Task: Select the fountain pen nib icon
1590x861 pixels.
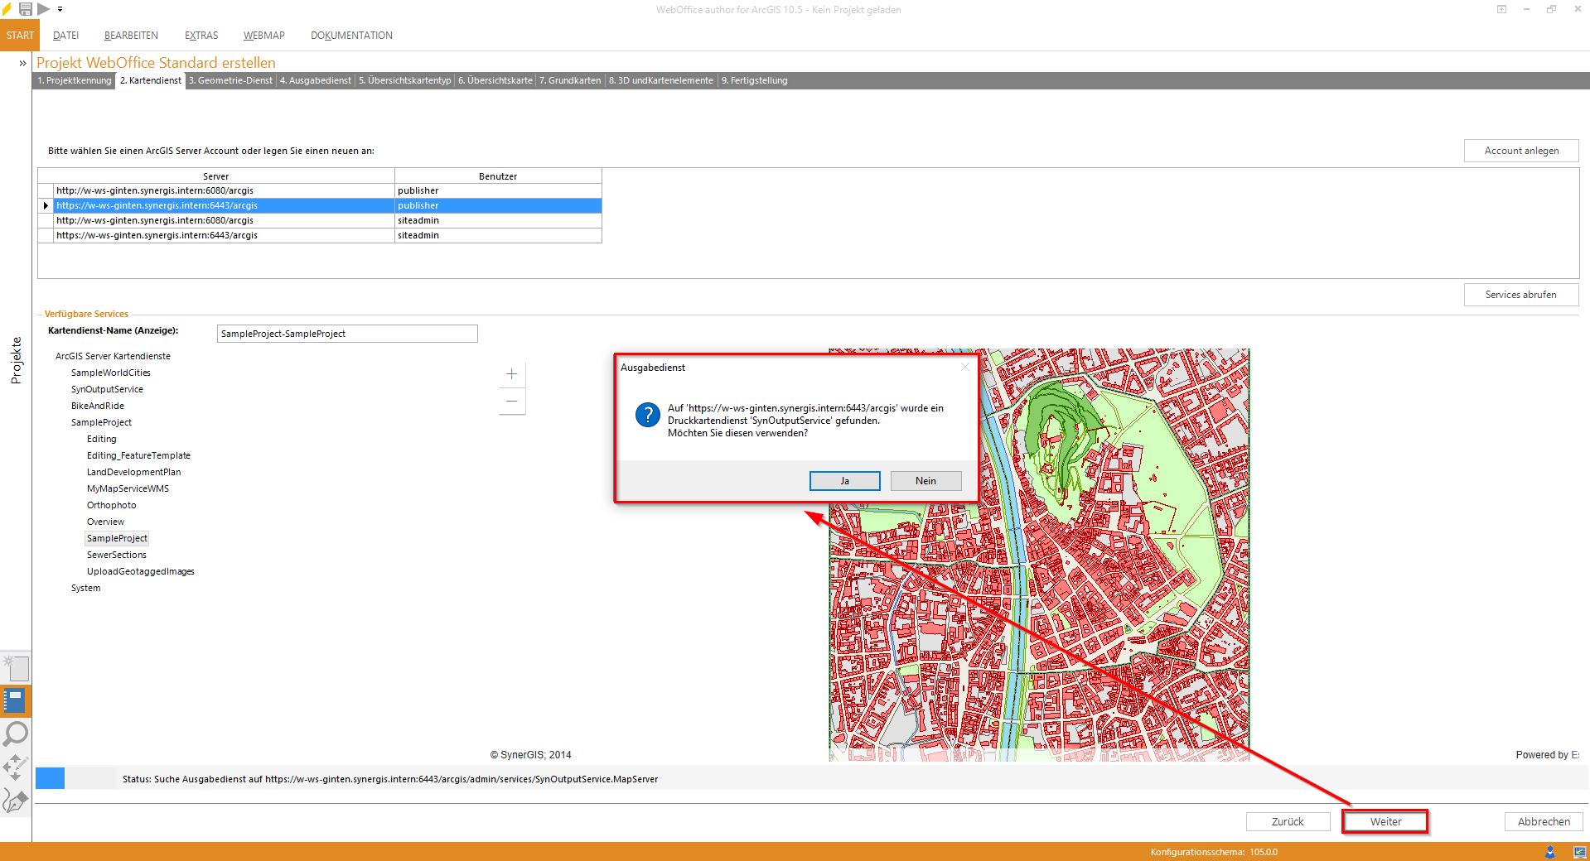Action: pos(15,801)
